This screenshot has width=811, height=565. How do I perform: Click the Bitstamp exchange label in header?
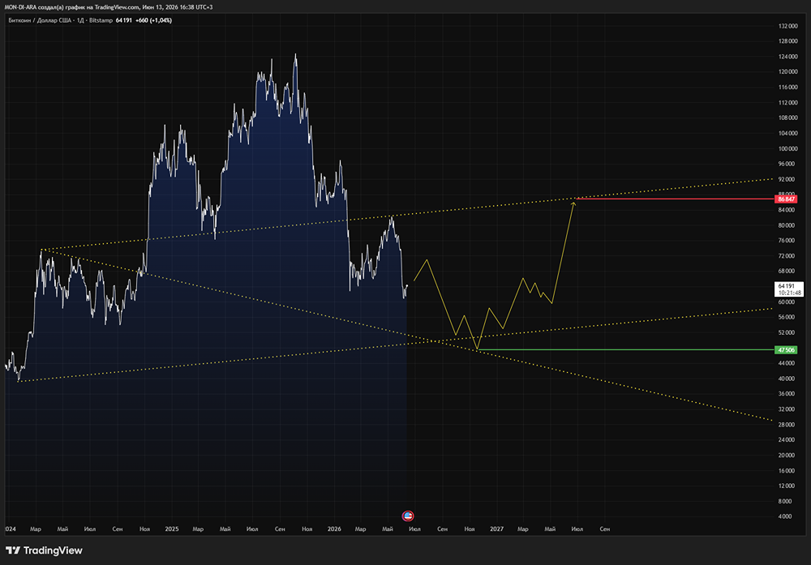coord(101,20)
